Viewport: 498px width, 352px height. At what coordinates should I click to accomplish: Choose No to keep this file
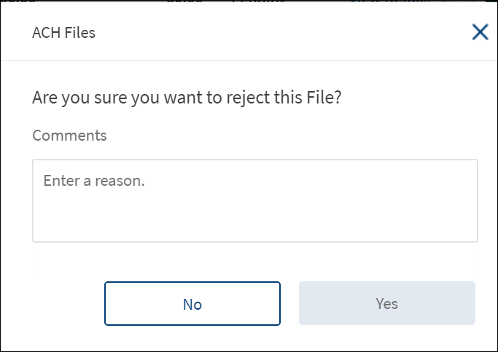pyautogui.click(x=192, y=303)
